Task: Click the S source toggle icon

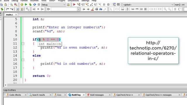Action: coord(175,9)
